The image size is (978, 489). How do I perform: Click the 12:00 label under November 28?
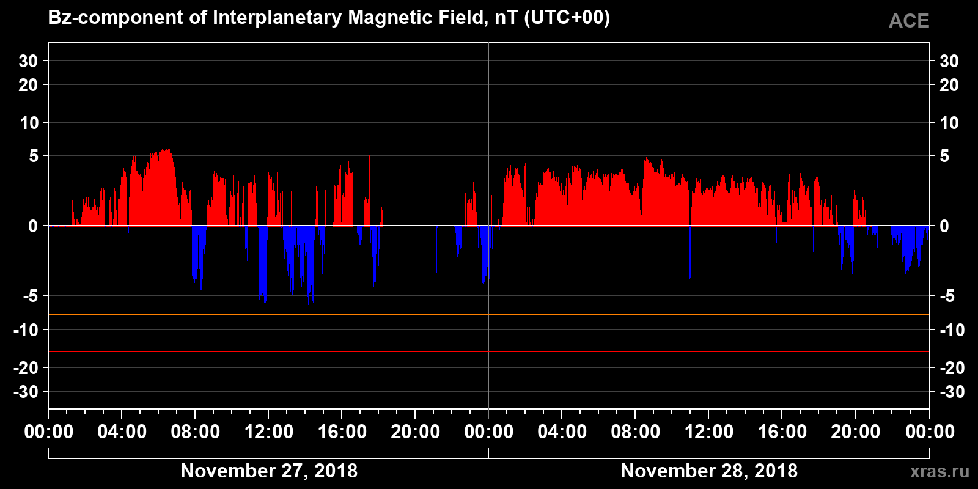(709, 432)
